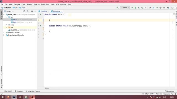Select the Main.java editor tab

point(56,11)
